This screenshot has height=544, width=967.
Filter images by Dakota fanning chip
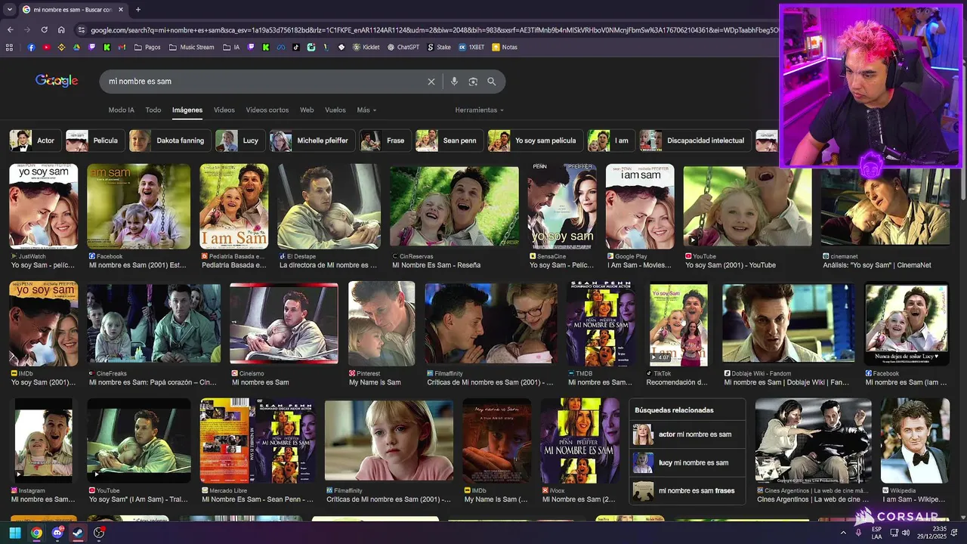tap(168, 141)
